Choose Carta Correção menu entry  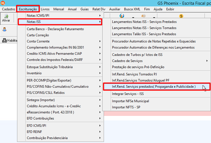pyautogui.click(x=60, y=35)
